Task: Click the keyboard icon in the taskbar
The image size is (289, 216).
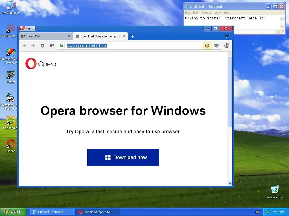Action: [x=257, y=212]
